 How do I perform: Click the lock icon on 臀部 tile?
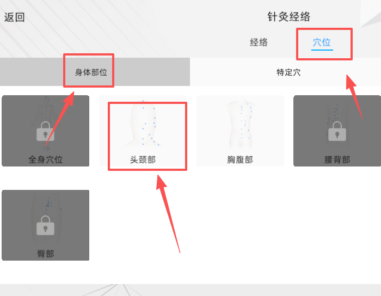coord(45,225)
